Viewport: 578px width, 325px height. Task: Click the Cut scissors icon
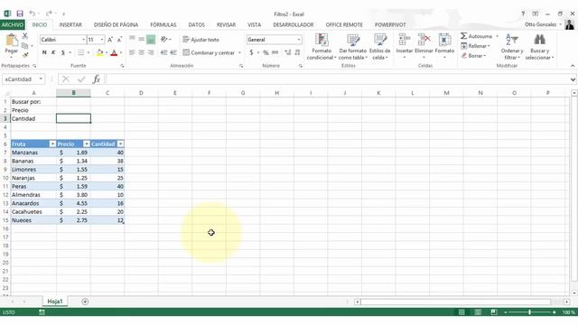pyautogui.click(x=25, y=36)
